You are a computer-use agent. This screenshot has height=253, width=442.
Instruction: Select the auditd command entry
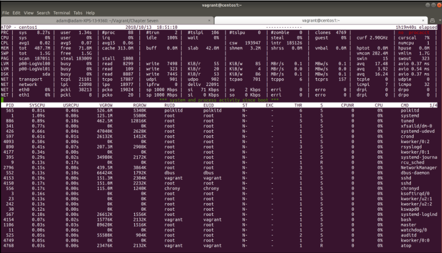tap(409, 235)
